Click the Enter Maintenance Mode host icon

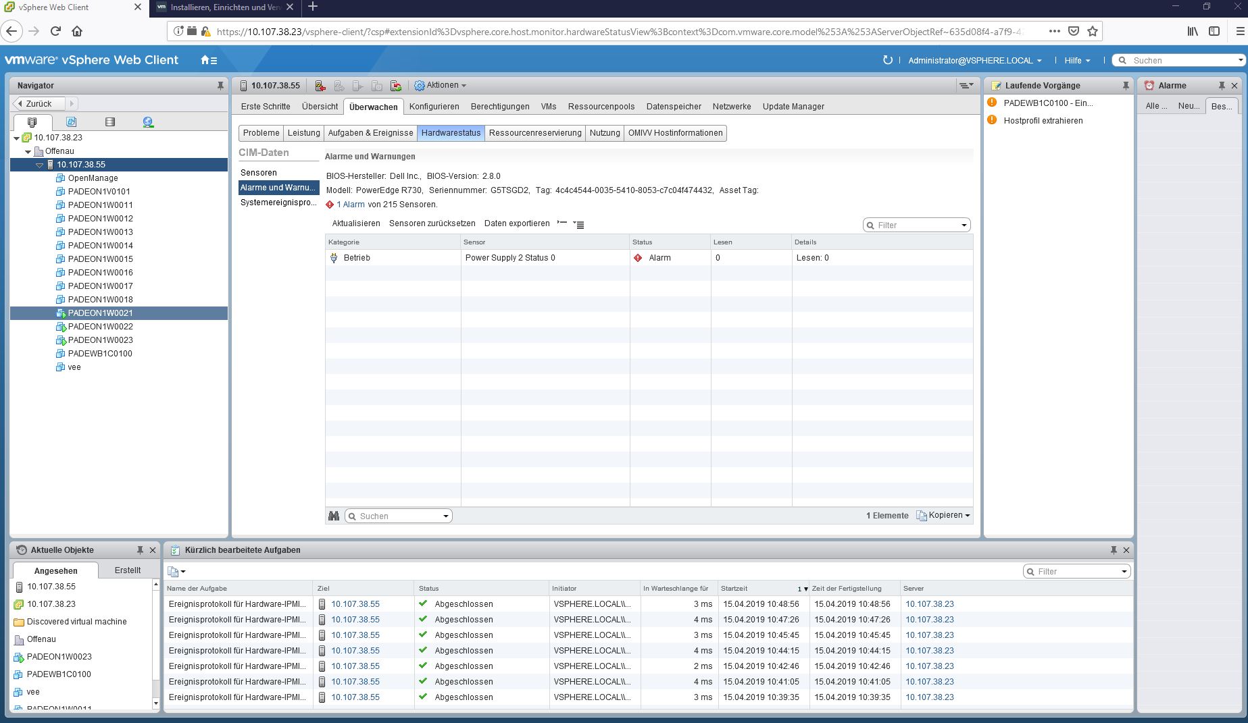[x=320, y=85]
